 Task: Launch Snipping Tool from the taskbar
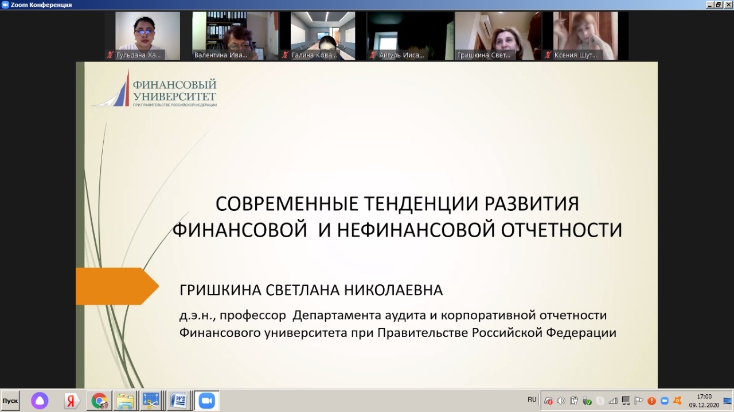152,401
